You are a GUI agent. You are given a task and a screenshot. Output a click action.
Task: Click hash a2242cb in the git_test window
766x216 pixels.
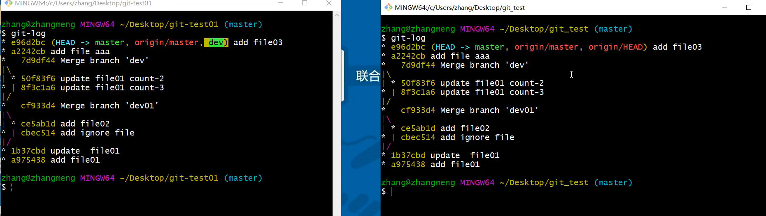click(408, 56)
